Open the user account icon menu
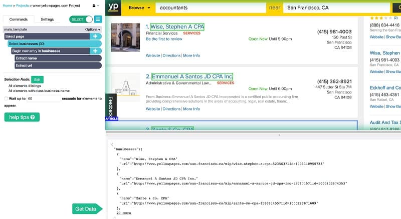The width and height of the screenshot is (401, 219). pos(96,5)
